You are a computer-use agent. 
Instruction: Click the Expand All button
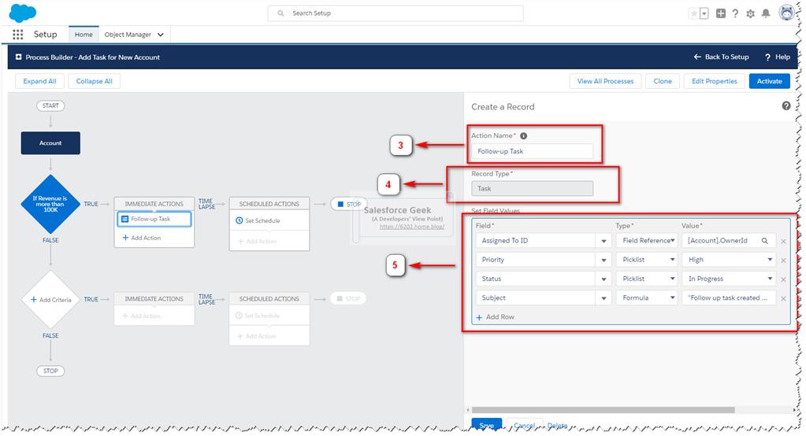pos(39,81)
